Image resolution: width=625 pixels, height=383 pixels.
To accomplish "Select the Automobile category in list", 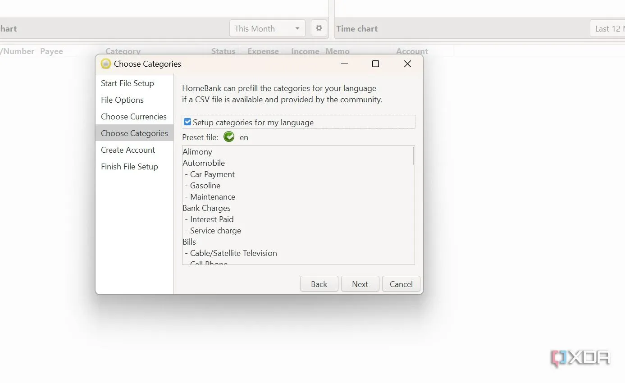I will [204, 163].
